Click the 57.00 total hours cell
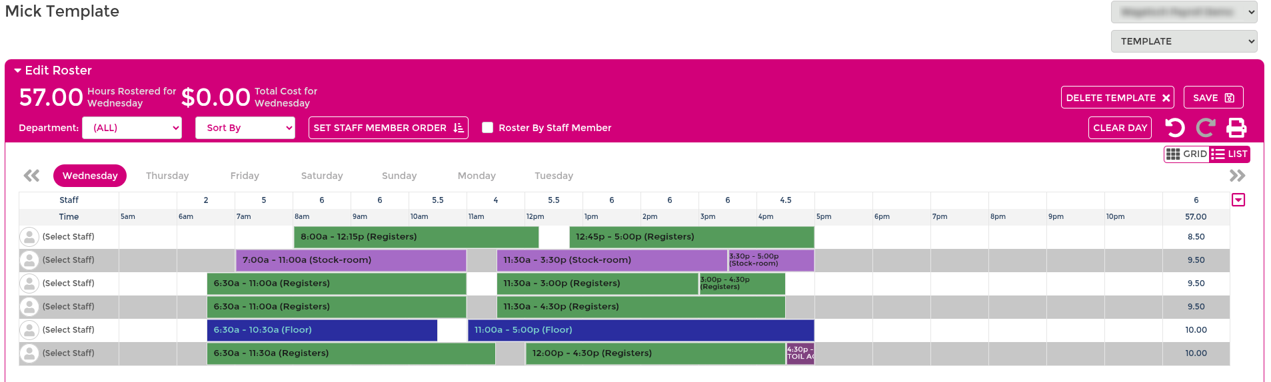The height and width of the screenshot is (382, 1271). coord(1196,217)
